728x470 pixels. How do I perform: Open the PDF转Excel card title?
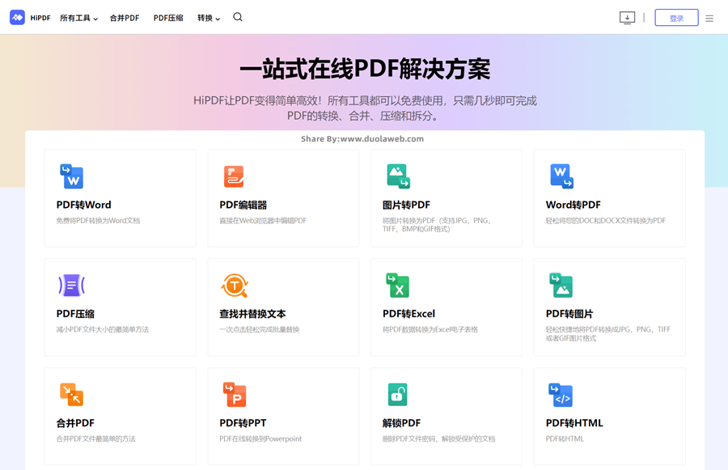click(409, 314)
